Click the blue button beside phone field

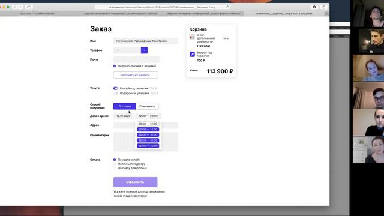pyautogui.click(x=144, y=50)
